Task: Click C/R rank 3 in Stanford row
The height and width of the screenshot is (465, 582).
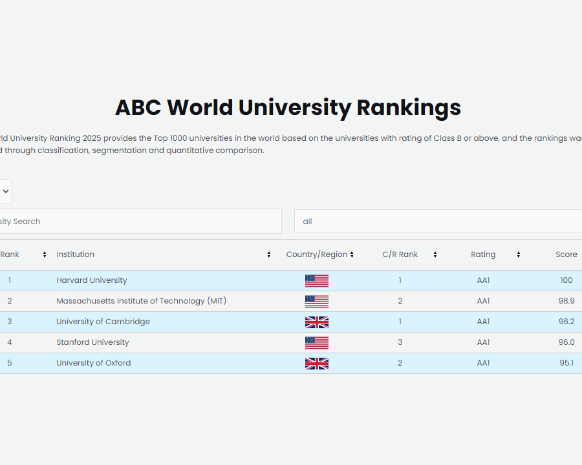Action: pos(400,342)
